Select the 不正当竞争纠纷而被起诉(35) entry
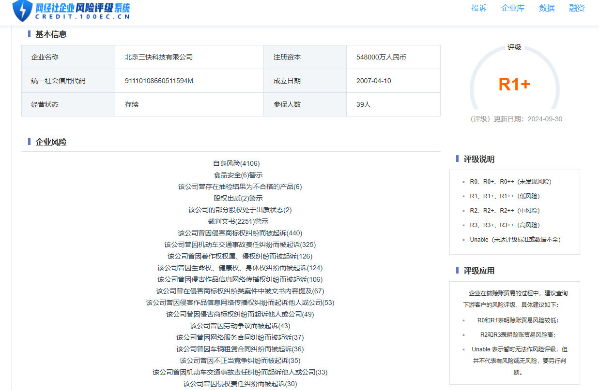 pos(240,361)
